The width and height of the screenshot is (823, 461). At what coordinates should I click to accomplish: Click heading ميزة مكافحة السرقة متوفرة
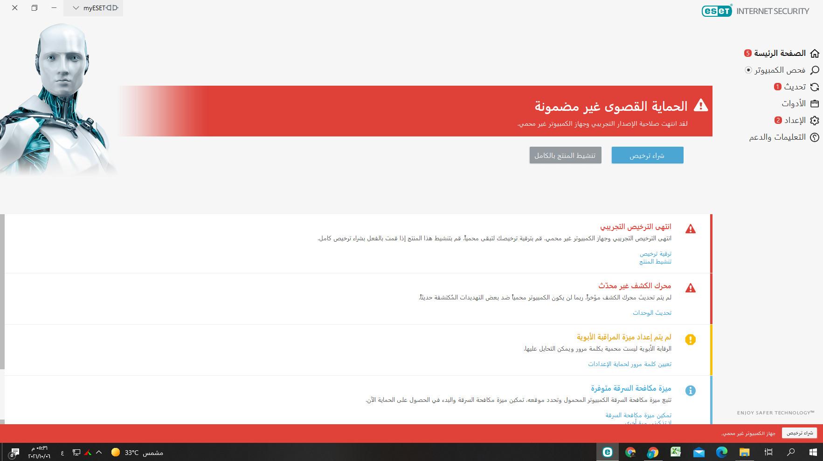coord(631,388)
